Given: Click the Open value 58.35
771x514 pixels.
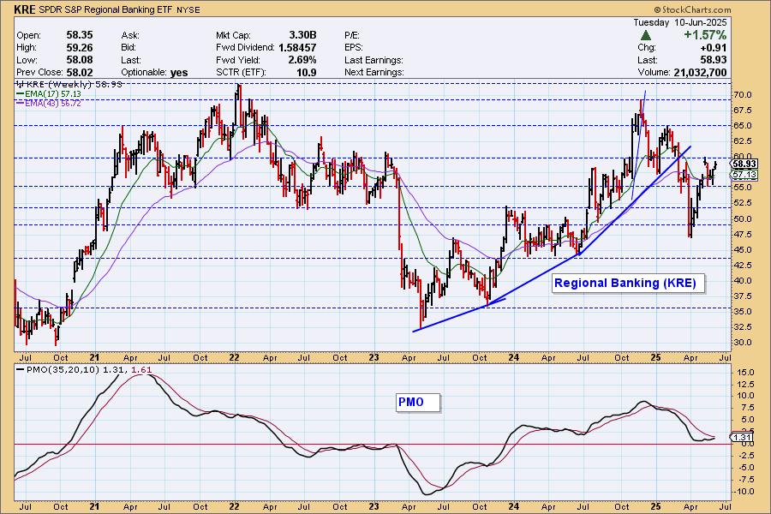Looking at the screenshot, I should (x=80, y=35).
